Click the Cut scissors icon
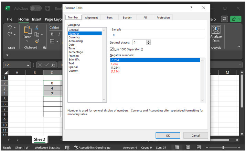Screen dimensions: 246x151 (x=37, y=27)
